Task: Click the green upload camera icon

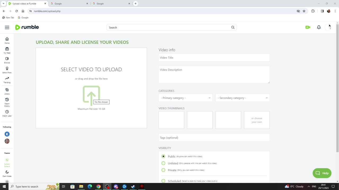Action: (308, 27)
